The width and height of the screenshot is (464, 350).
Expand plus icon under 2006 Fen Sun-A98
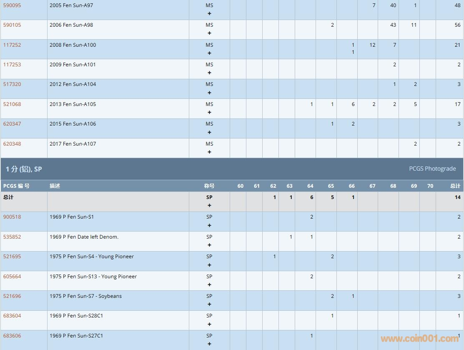(x=209, y=33)
